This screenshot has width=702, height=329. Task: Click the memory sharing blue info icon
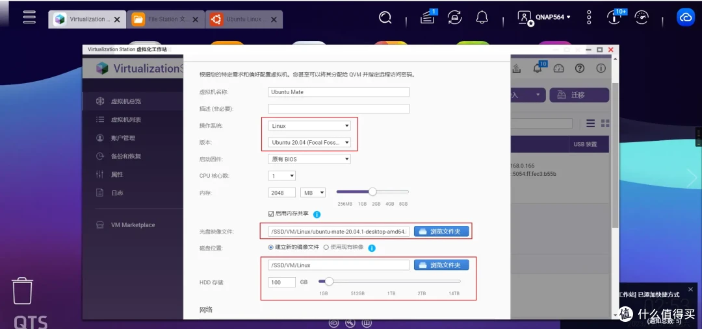[x=317, y=214]
